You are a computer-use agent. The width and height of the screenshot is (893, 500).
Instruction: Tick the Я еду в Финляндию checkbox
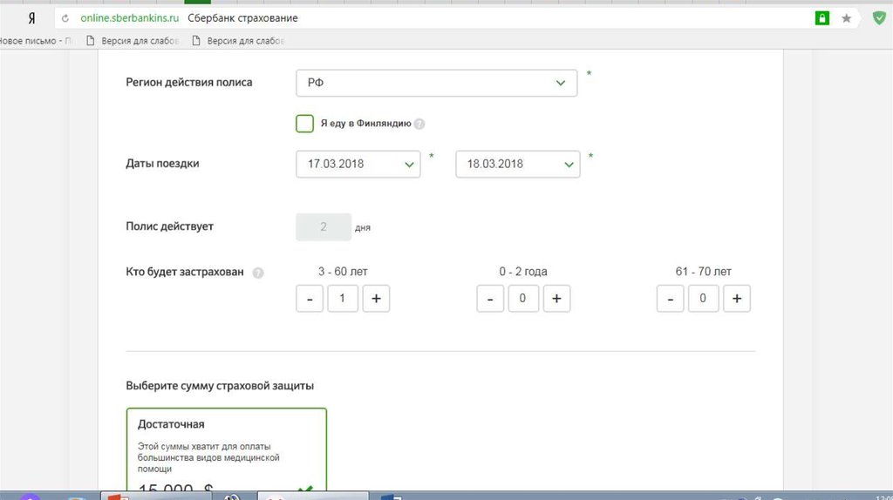coord(304,124)
